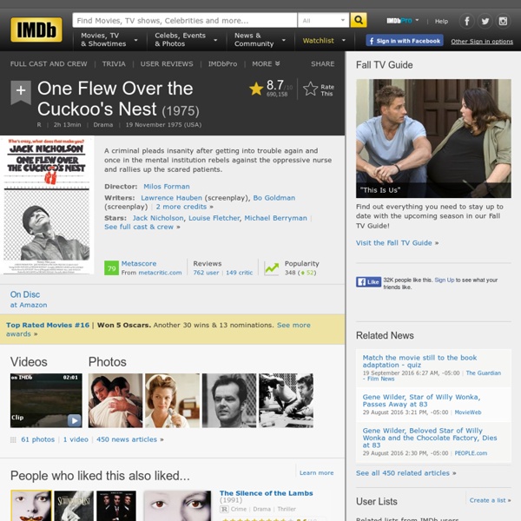The height and width of the screenshot is (521, 521).
Task: Click Sign Up link near Facebook Like
Action: point(445,280)
